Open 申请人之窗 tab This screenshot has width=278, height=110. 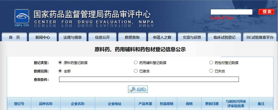162,37
